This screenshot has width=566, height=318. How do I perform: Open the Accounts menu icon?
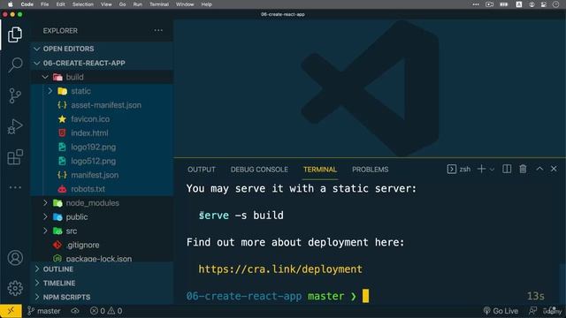(x=15, y=258)
